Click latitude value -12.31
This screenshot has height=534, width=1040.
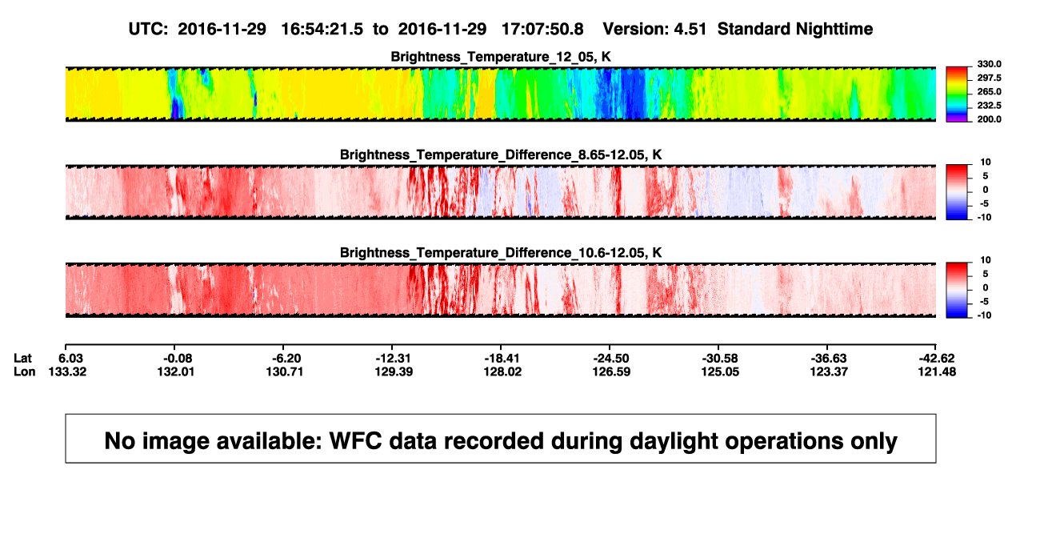coord(392,357)
